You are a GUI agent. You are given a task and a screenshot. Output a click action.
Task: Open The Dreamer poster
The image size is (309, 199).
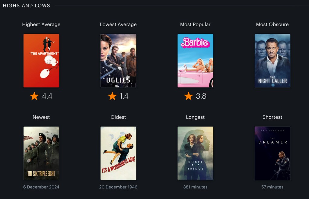coord(272,153)
